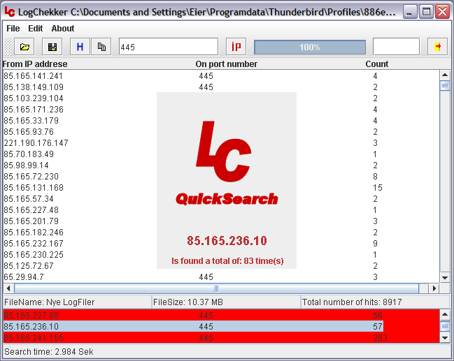Minimize the LogChekker window
This screenshot has width=454, height=361.
(409, 12)
